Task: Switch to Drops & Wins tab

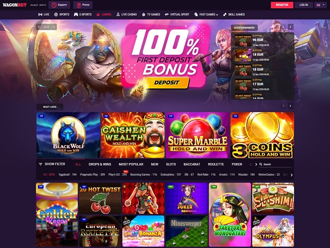Action: pos(100,164)
